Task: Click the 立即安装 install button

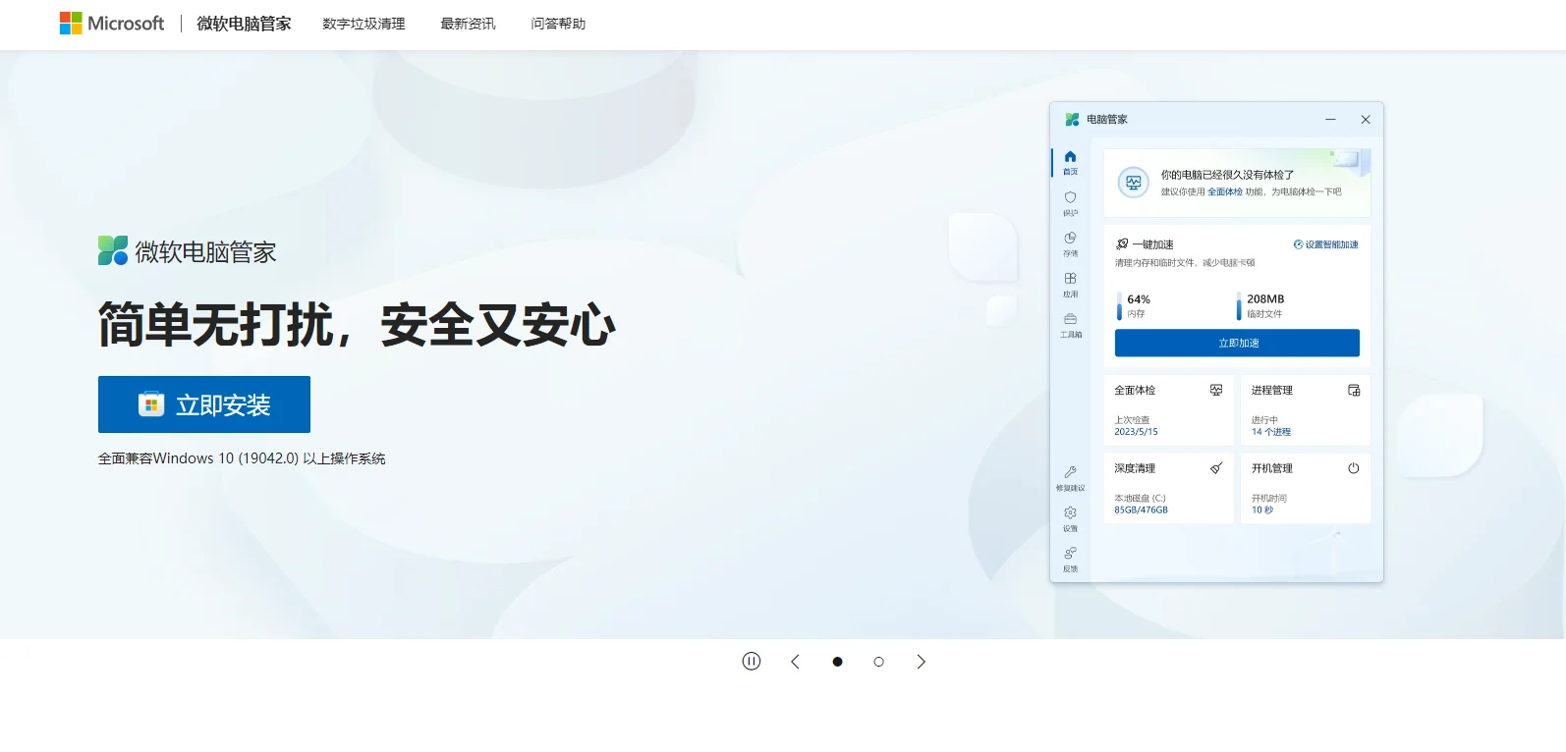Action: [204, 404]
